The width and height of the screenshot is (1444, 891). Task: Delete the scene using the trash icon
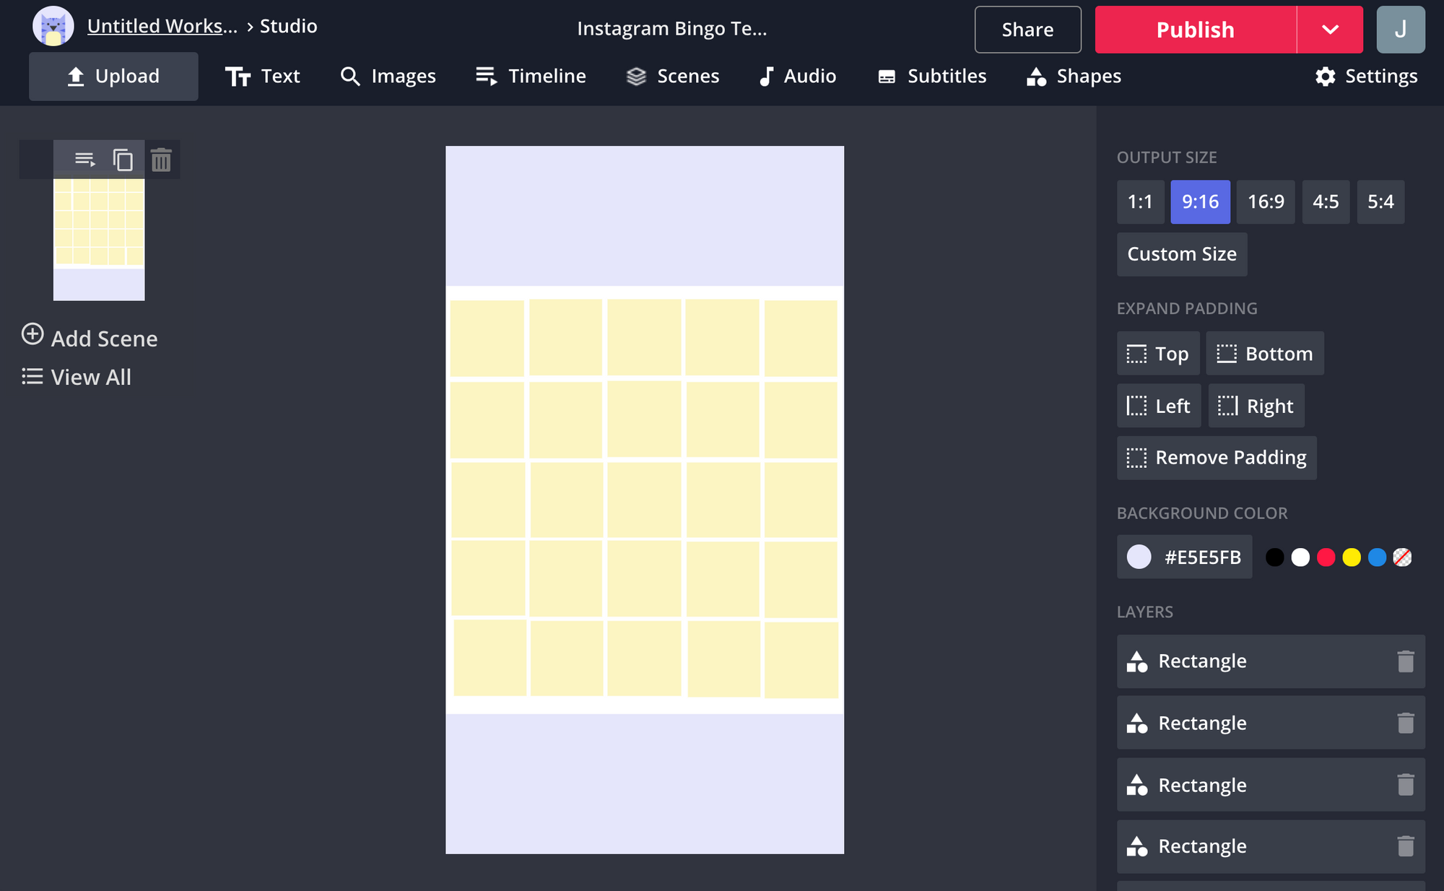tap(161, 160)
